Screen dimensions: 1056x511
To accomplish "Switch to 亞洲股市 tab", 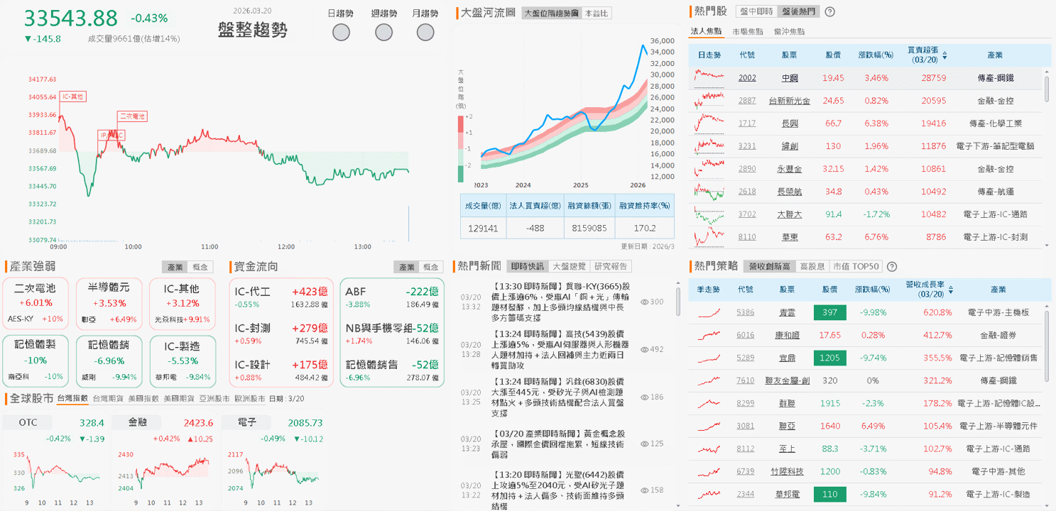I will [214, 399].
